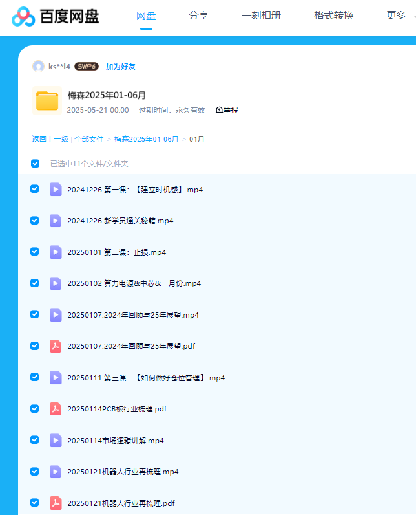Click 返回上一级 breadcrumb link

pyautogui.click(x=50, y=139)
